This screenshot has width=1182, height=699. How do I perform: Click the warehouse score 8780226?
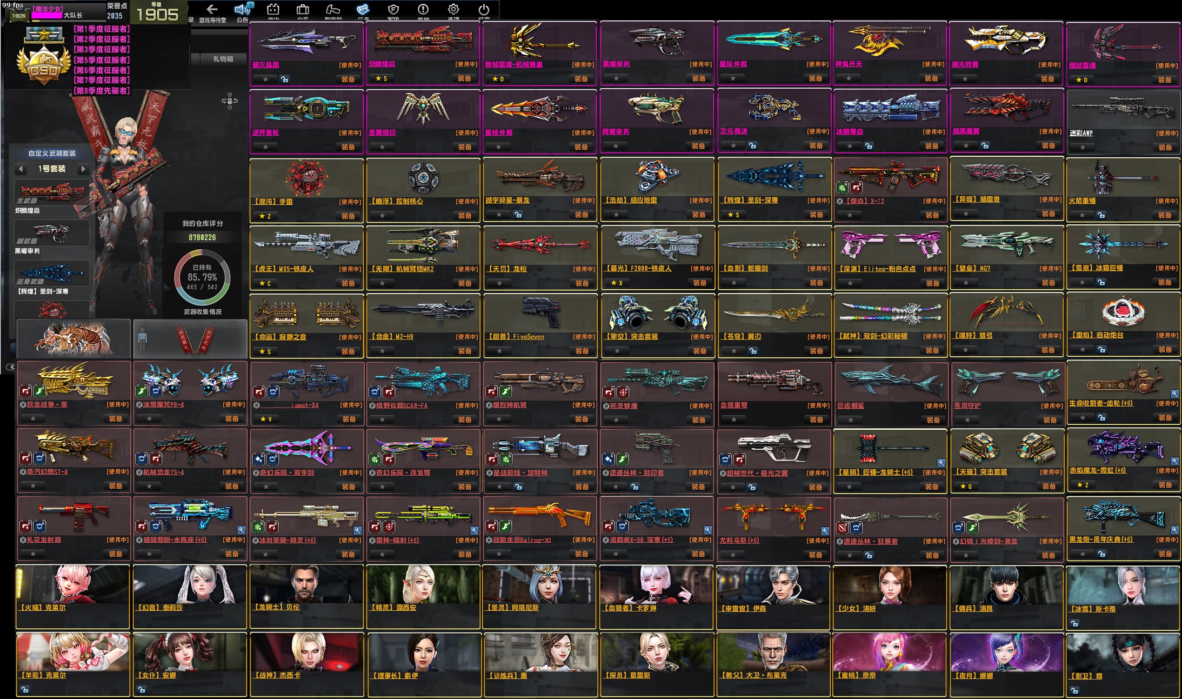[x=202, y=237]
